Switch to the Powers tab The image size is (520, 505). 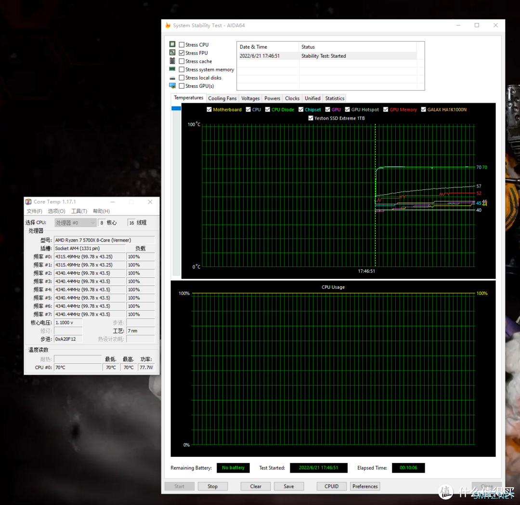click(272, 98)
